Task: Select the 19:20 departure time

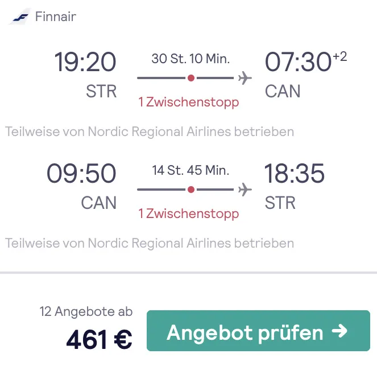Action: tap(85, 62)
